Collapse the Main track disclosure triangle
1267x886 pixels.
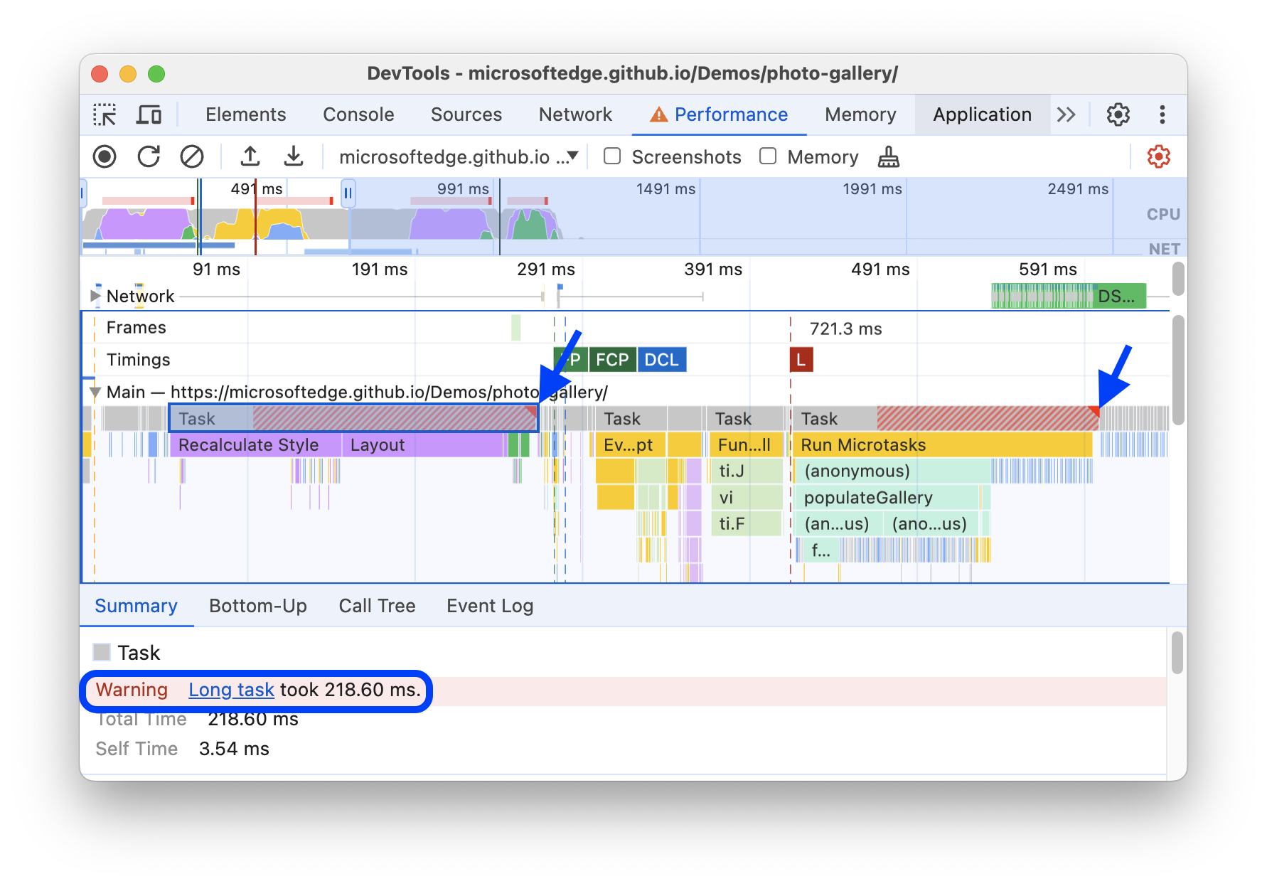click(x=95, y=392)
